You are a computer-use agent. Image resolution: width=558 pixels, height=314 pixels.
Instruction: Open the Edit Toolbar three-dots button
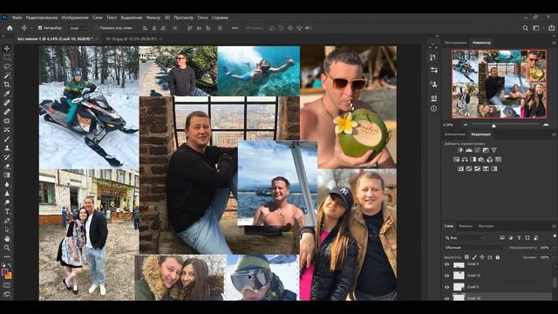(7, 256)
